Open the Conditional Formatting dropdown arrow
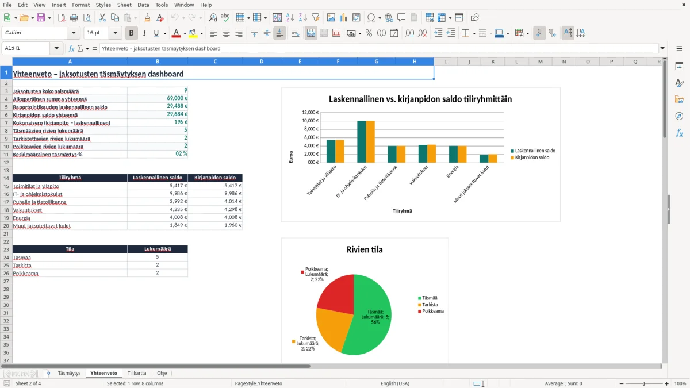 click(527, 33)
